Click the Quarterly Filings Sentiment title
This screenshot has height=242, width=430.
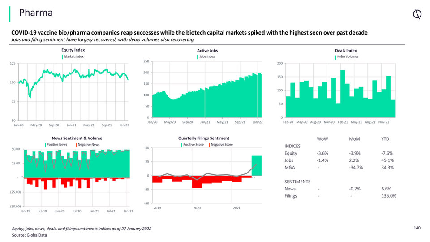[204, 138]
